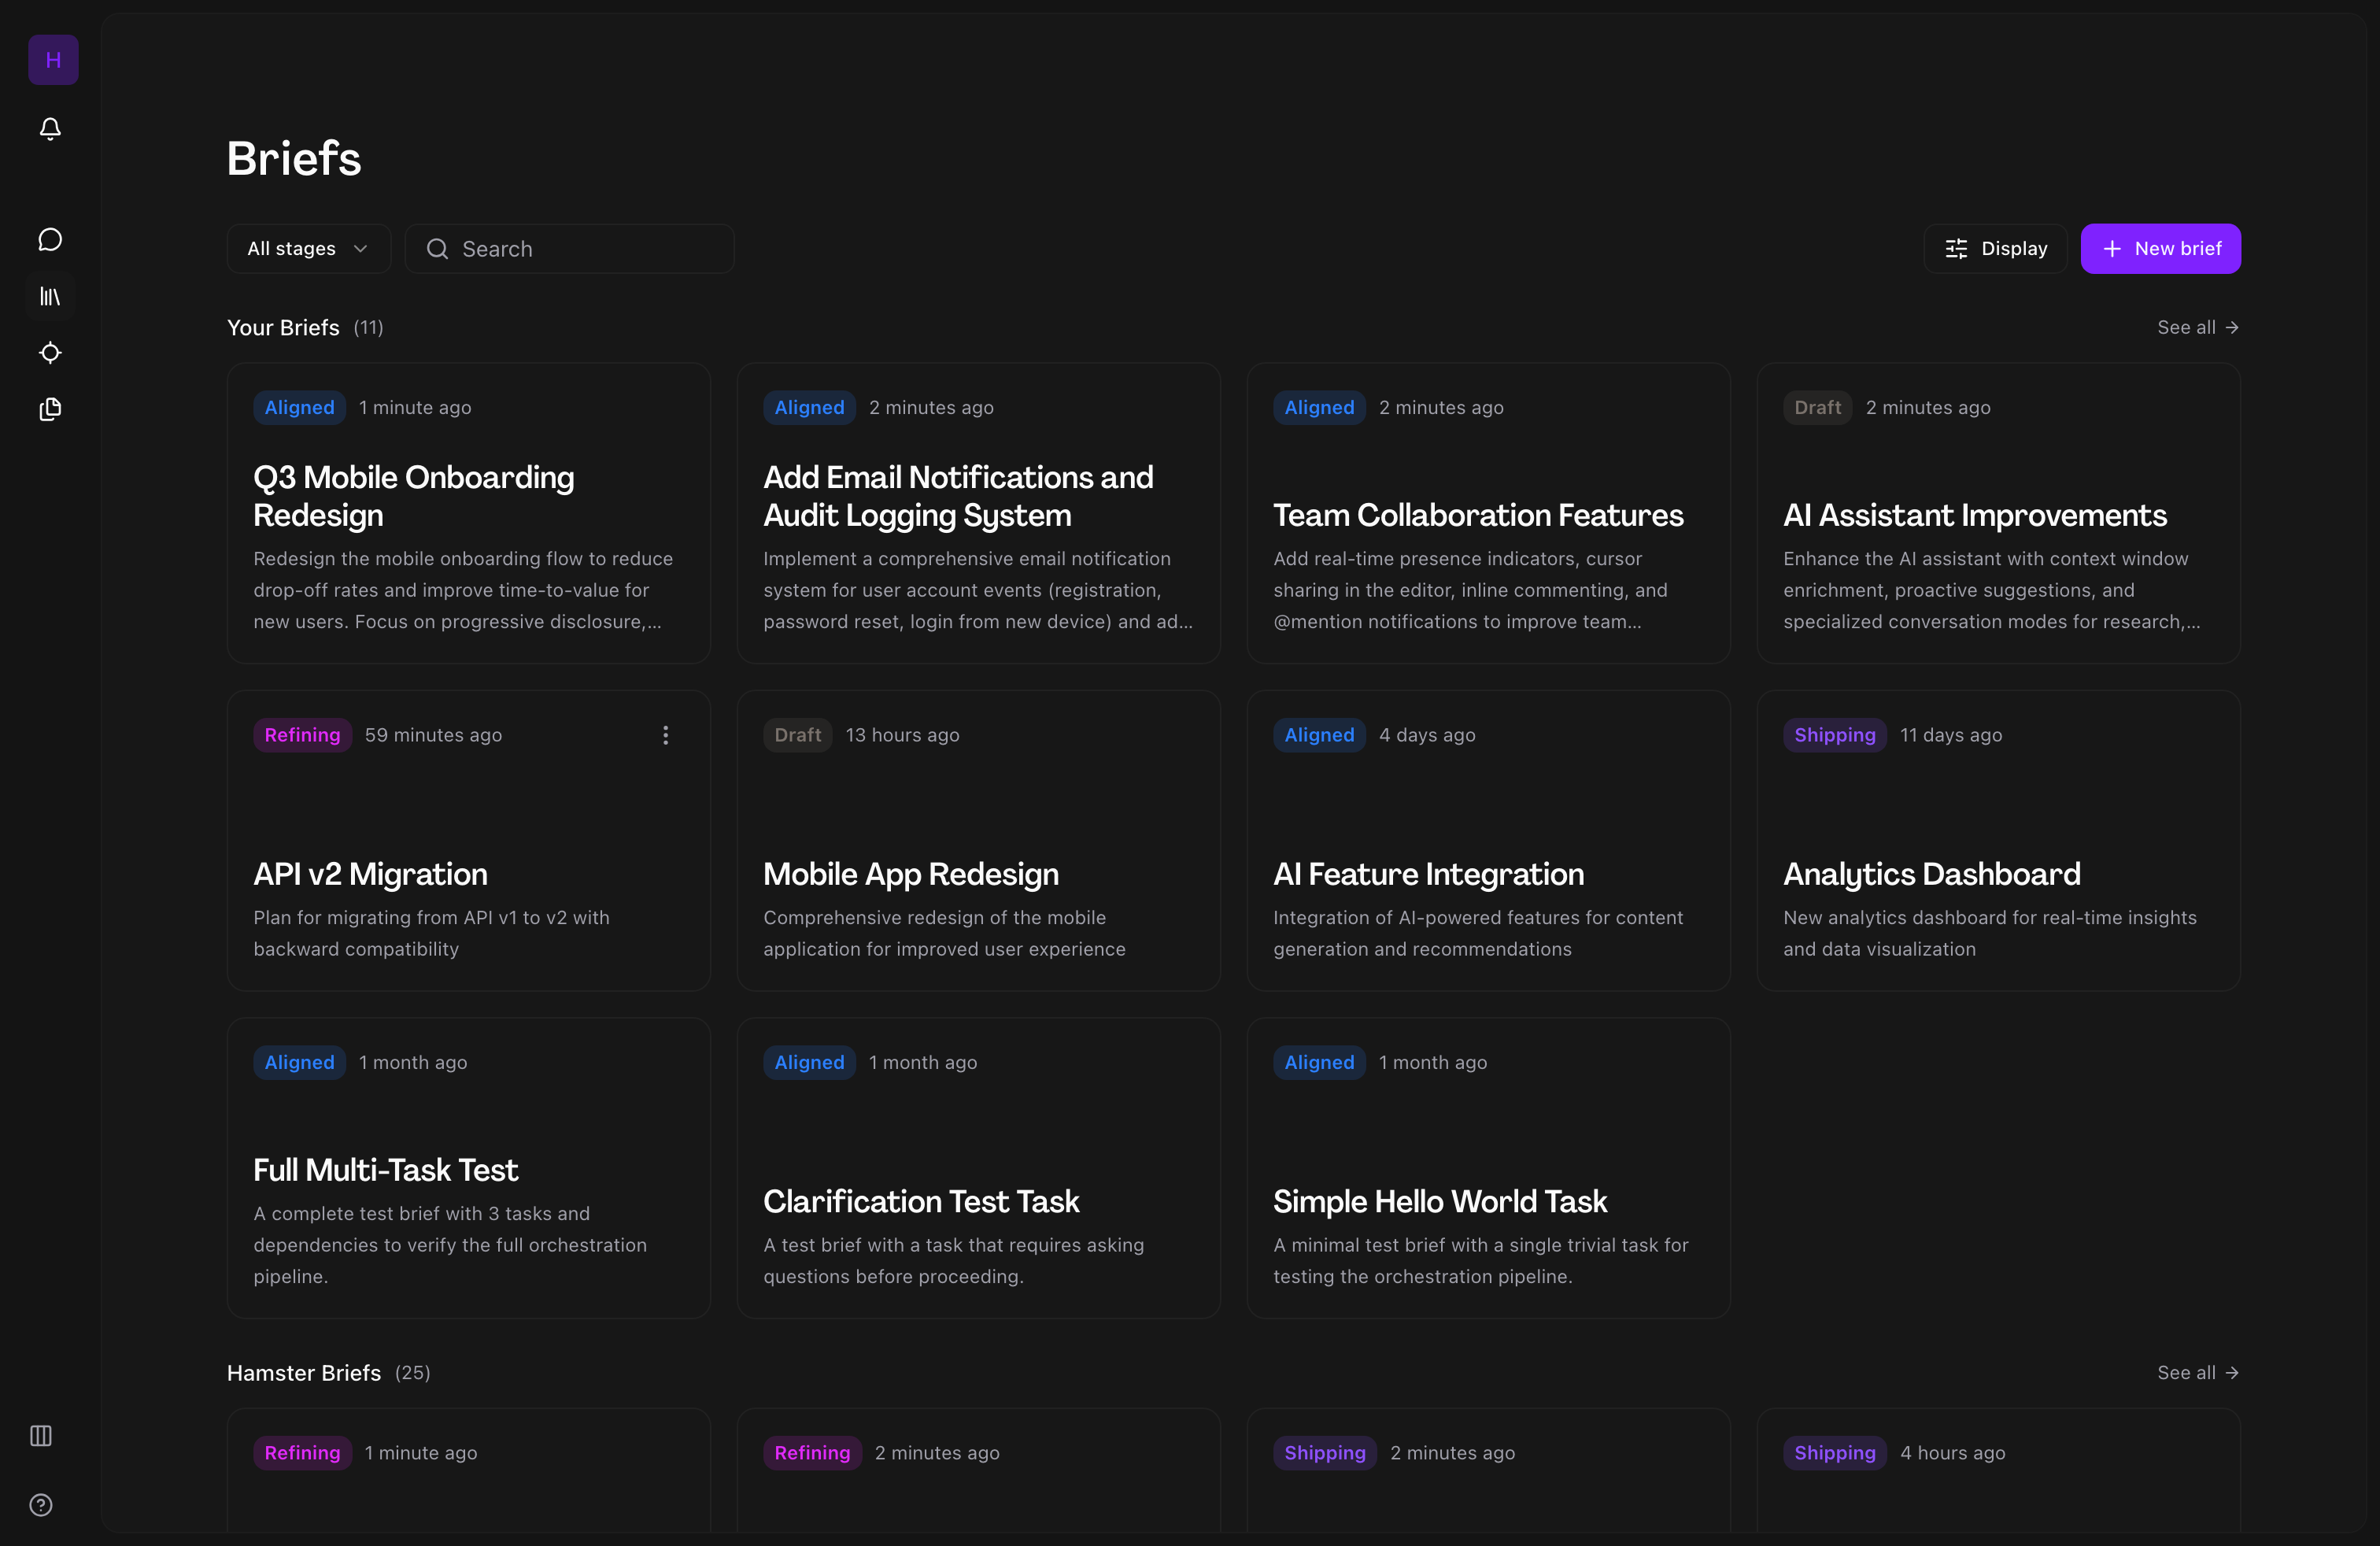
Task: Click the purple H workspace avatar
Action: (x=53, y=60)
